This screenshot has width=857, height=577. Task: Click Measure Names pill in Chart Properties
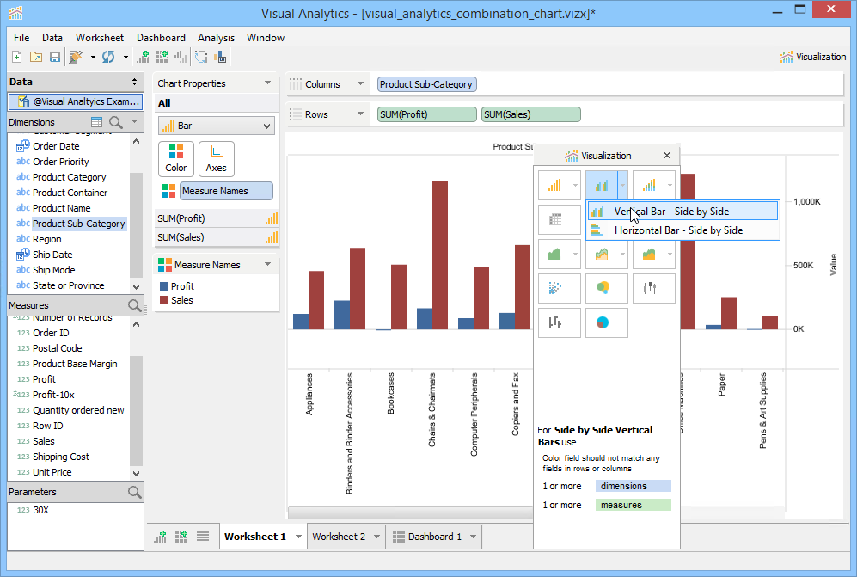(226, 191)
